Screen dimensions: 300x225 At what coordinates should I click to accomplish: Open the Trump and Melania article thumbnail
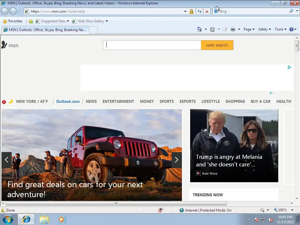(x=234, y=146)
